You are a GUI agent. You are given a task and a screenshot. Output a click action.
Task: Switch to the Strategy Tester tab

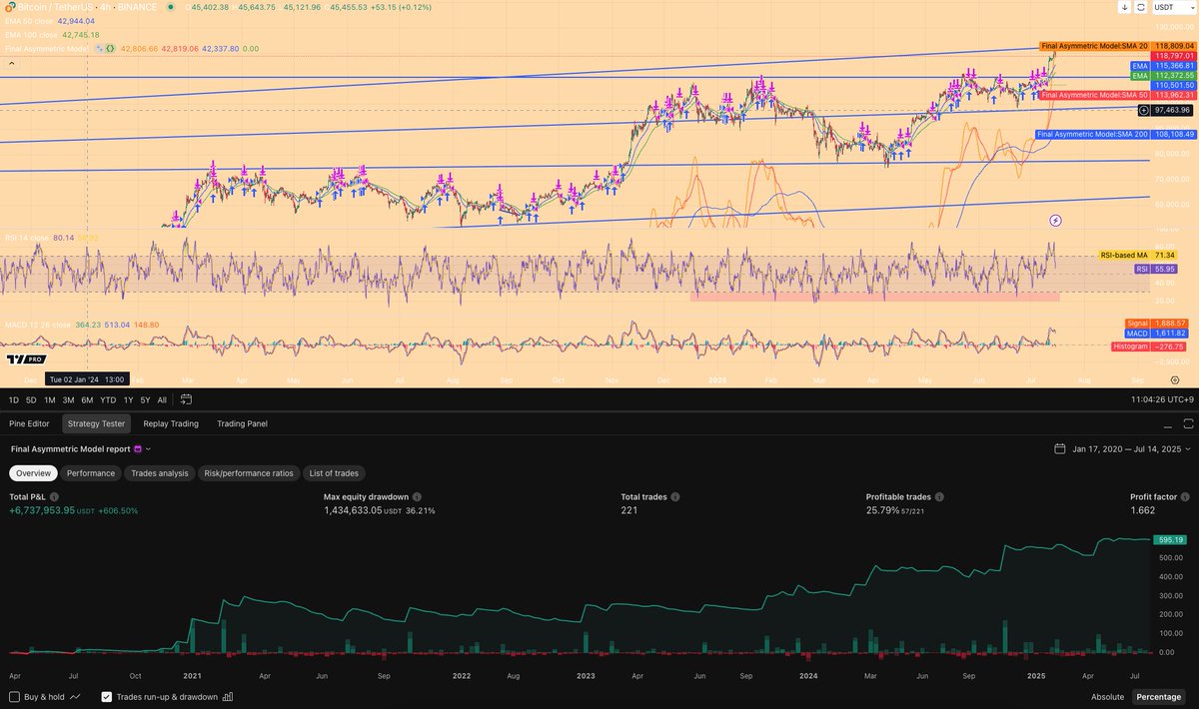[96, 423]
